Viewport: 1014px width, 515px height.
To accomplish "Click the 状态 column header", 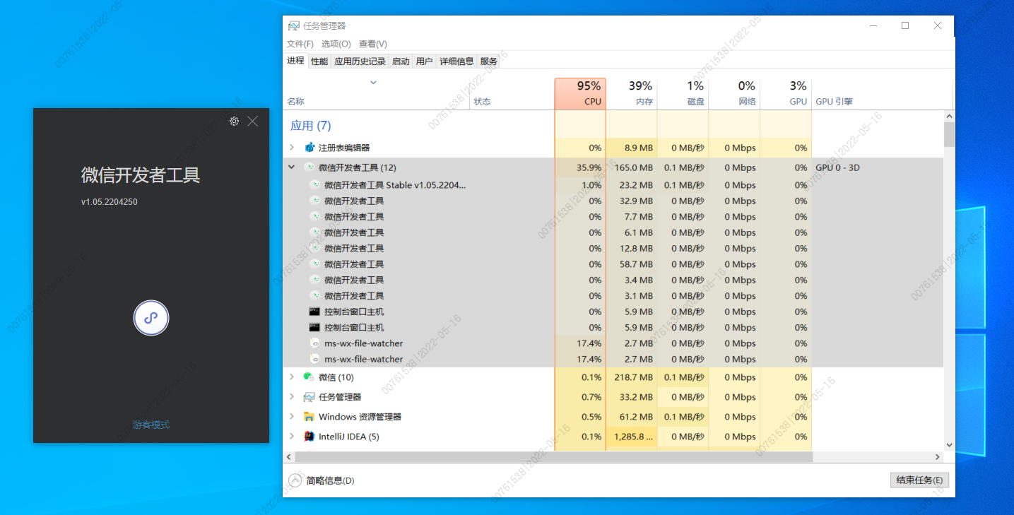I will (482, 102).
